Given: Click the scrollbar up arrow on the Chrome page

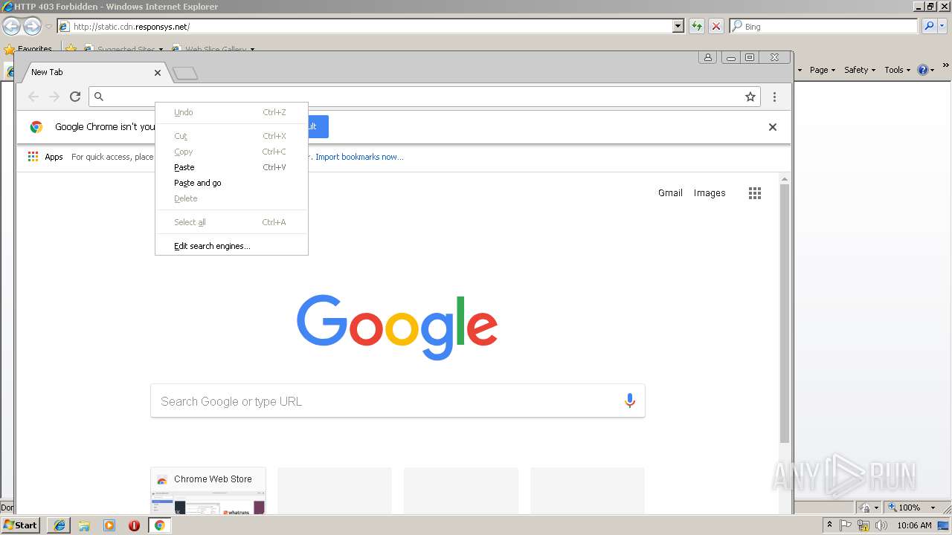Looking at the screenshot, I should 785,179.
